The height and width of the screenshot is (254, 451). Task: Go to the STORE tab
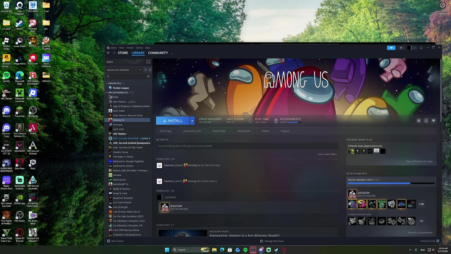click(x=123, y=53)
